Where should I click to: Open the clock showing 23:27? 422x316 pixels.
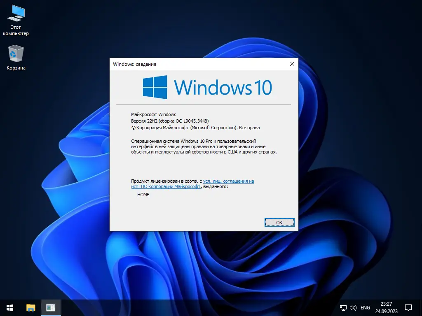tap(386, 308)
